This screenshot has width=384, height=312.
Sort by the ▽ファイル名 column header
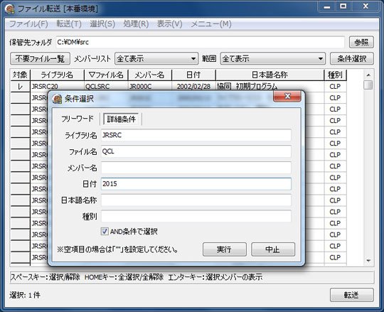[106, 75]
